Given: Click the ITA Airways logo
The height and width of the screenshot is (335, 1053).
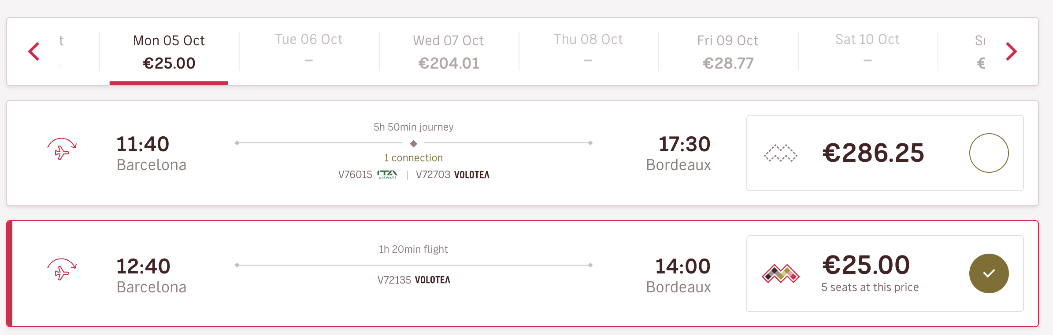Looking at the screenshot, I should [x=387, y=175].
